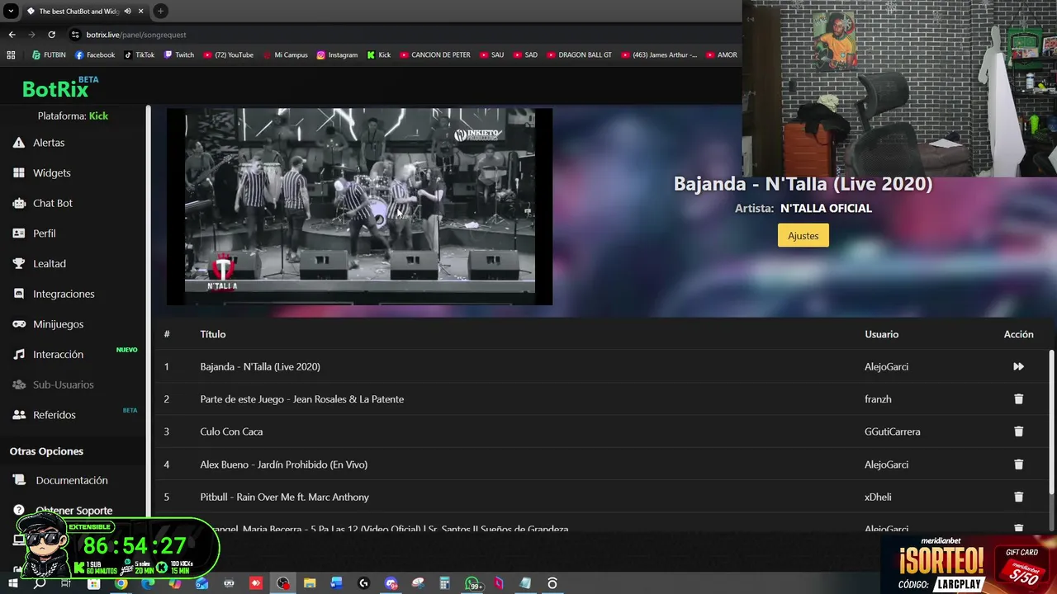
Task: Click the user name xDheli
Action: [x=878, y=497]
